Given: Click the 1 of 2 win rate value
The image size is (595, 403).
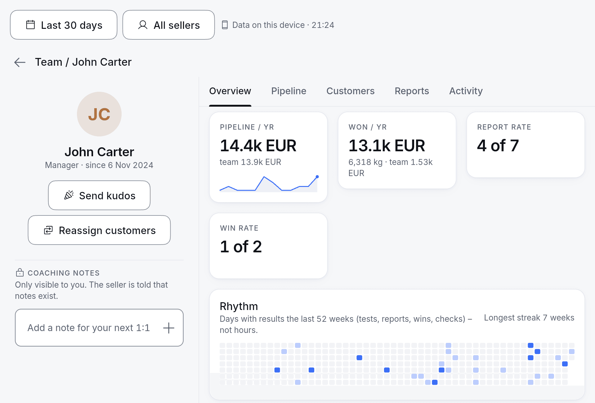Looking at the screenshot, I should click(x=241, y=246).
